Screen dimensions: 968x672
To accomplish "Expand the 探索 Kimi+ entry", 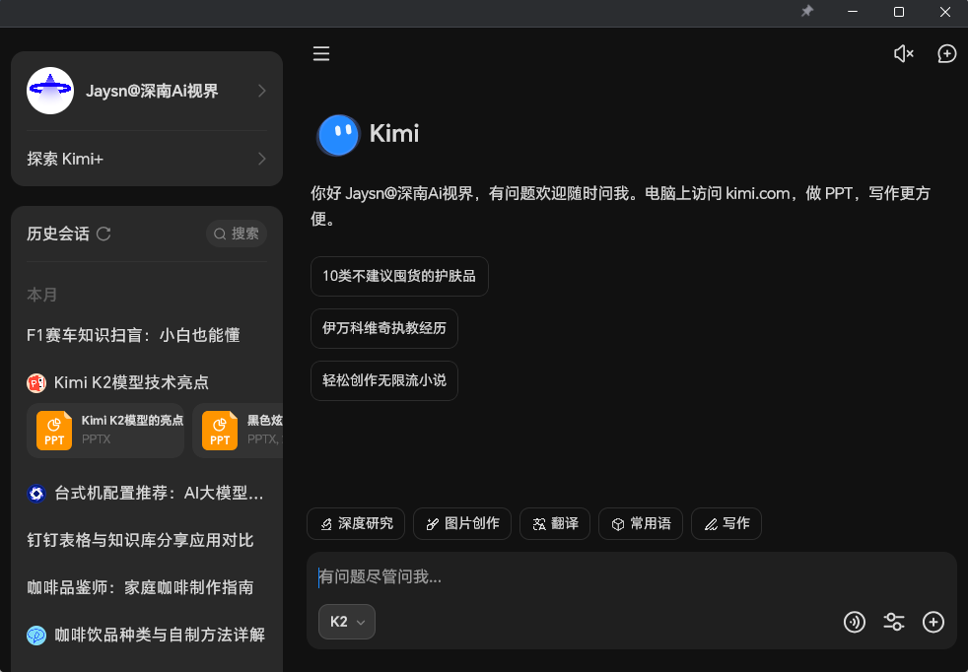I will click(261, 159).
